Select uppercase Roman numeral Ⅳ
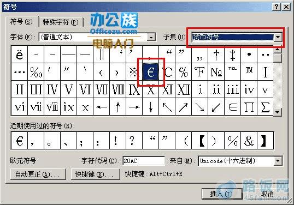Image resolution: width=294 pixels, height=205 pixels. tap(52, 89)
